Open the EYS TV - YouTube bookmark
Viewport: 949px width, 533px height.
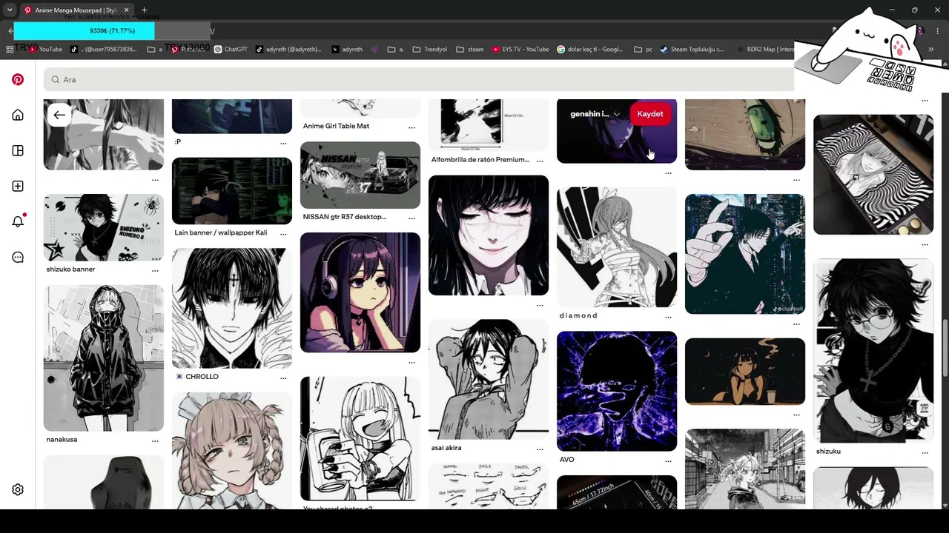(520, 50)
